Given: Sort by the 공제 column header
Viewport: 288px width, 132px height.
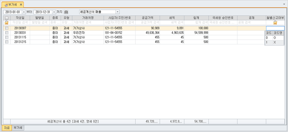Looking at the screenshot, I should [252, 18].
